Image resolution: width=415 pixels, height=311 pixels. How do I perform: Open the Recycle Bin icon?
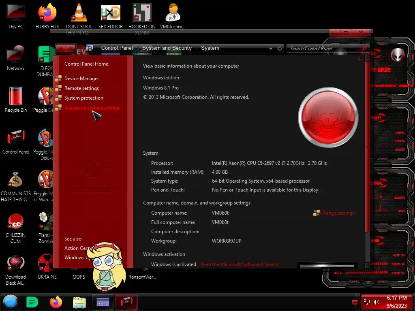16,100
